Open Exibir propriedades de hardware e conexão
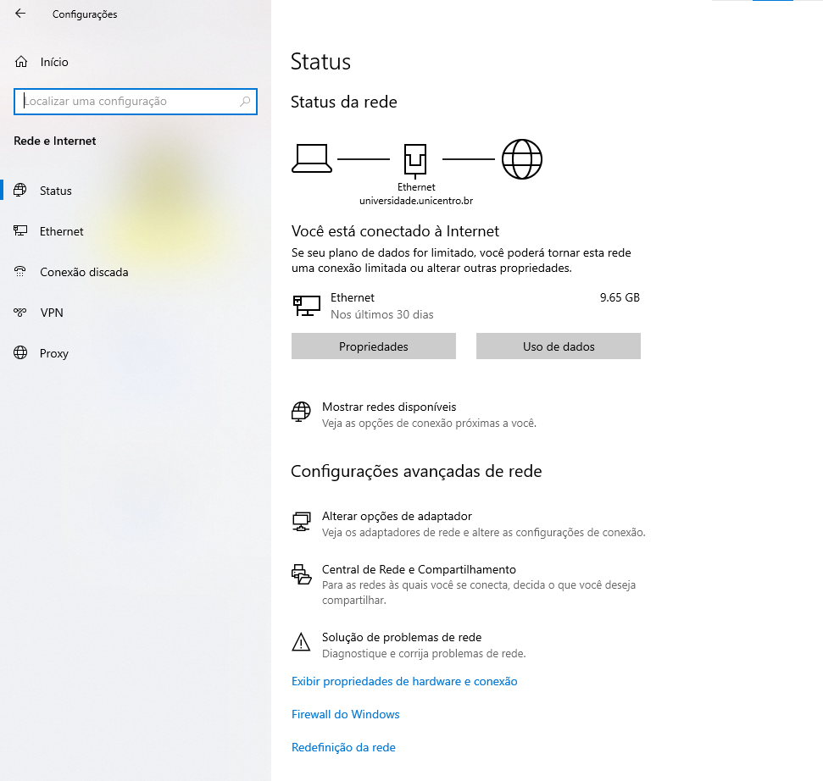 click(403, 681)
